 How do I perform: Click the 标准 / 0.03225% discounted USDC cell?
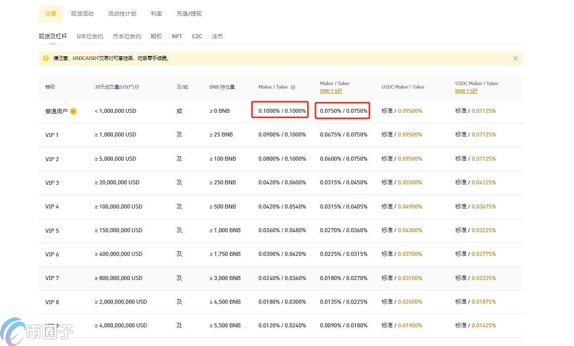(x=476, y=231)
